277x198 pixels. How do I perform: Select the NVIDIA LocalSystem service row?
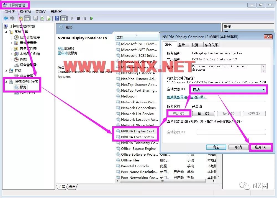click(x=137, y=137)
